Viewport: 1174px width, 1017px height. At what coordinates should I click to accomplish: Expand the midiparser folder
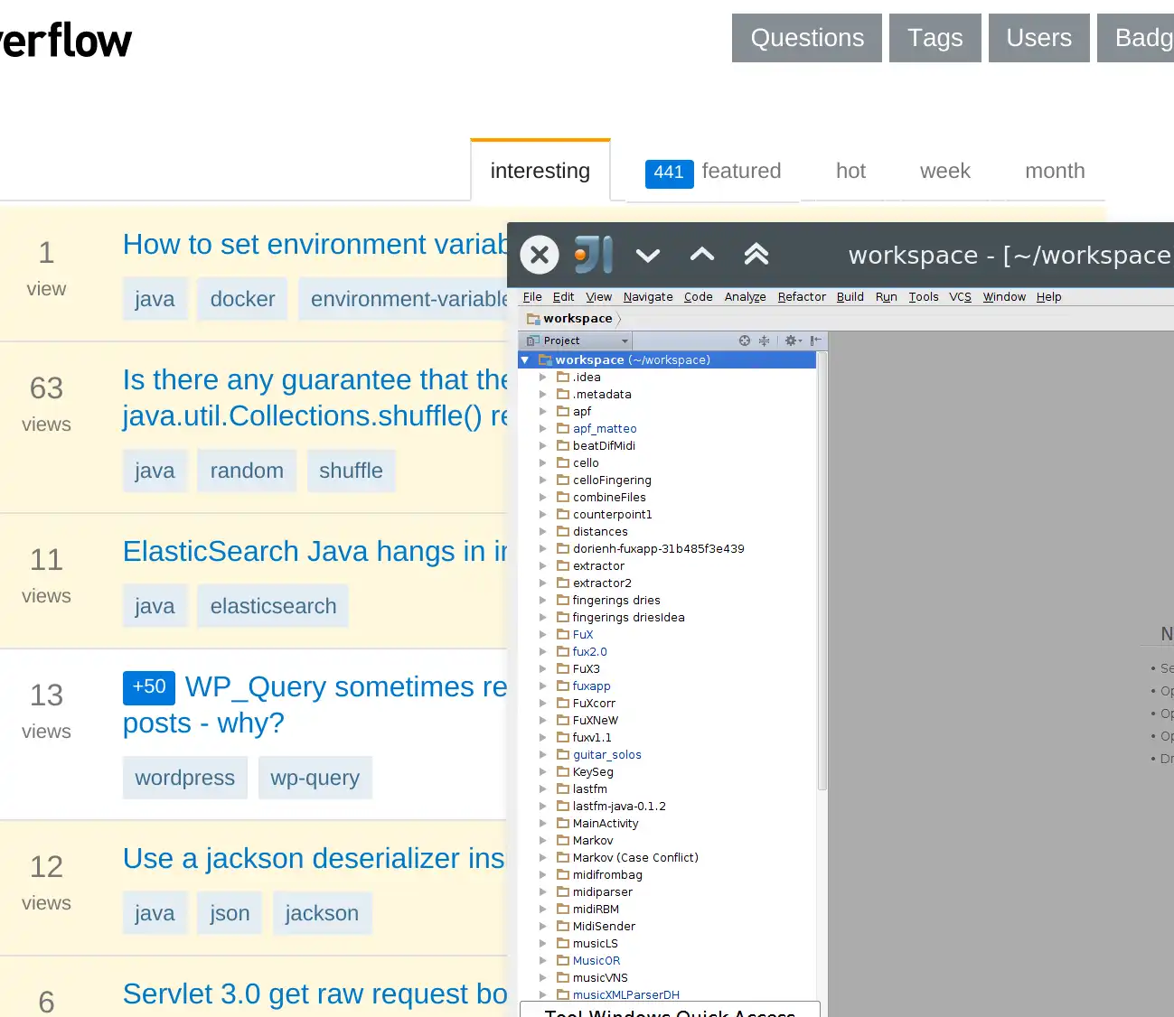[543, 891]
